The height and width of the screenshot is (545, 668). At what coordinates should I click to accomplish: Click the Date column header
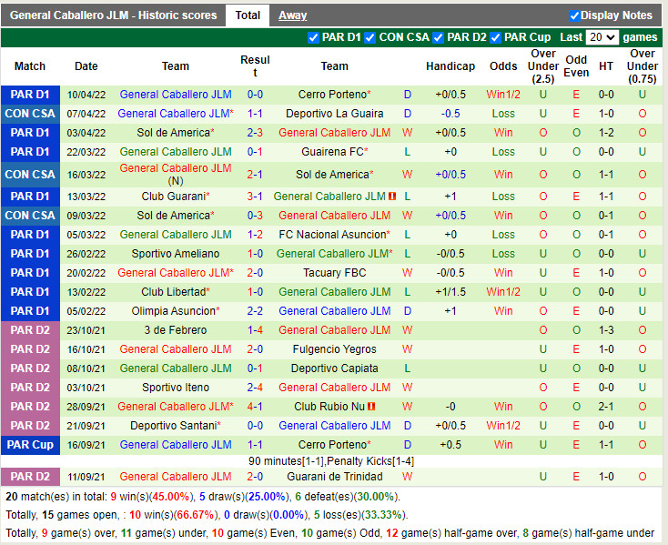click(86, 66)
